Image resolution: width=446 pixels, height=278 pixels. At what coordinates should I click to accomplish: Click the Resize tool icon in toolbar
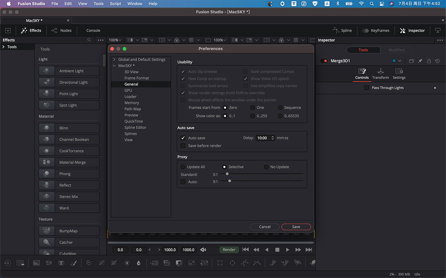click(191, 263)
